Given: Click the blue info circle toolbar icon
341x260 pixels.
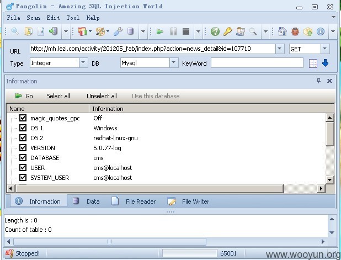Looking at the screenshot, I should [x=321, y=31].
